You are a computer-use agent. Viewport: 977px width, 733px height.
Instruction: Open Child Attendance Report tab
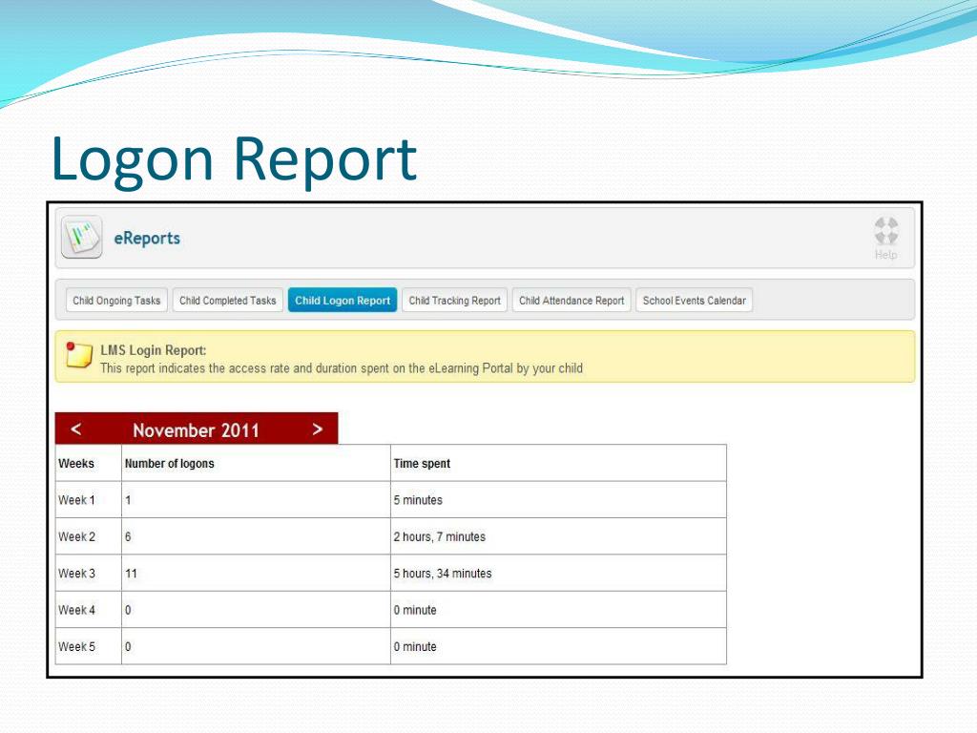click(x=572, y=301)
